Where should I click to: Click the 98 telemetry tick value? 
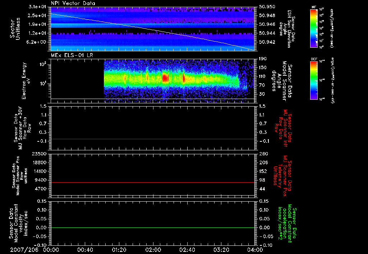262,180
